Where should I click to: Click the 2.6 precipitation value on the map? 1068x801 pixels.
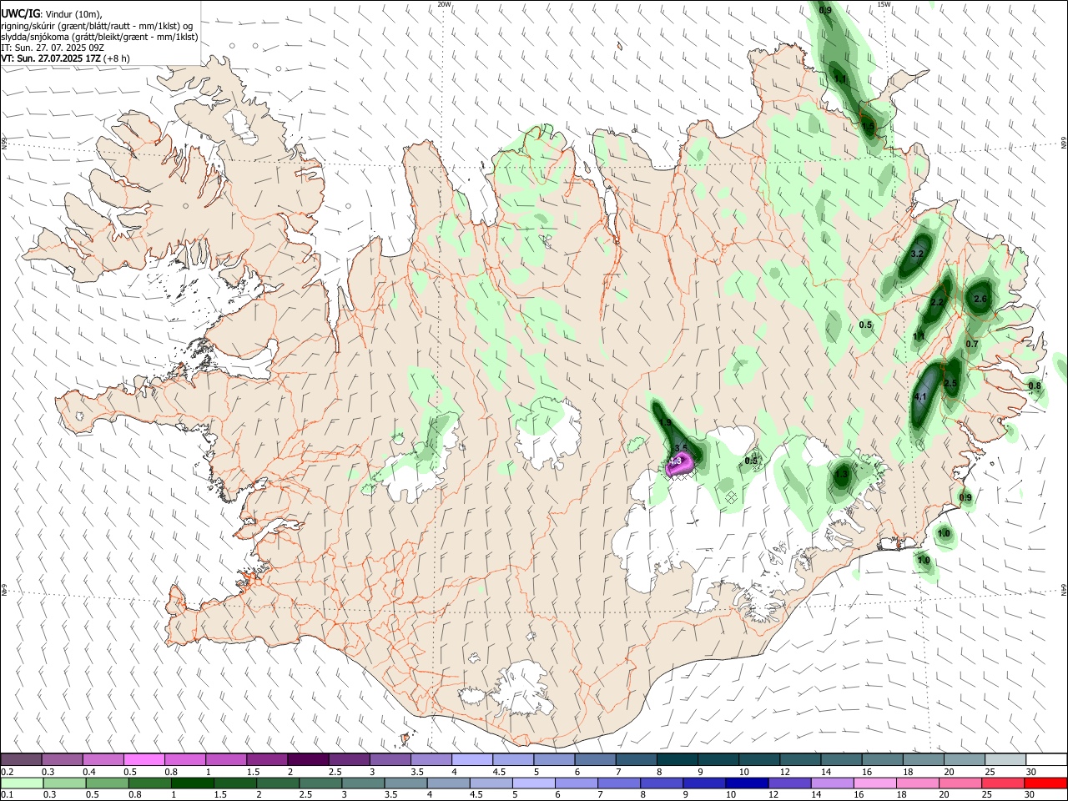(x=980, y=300)
